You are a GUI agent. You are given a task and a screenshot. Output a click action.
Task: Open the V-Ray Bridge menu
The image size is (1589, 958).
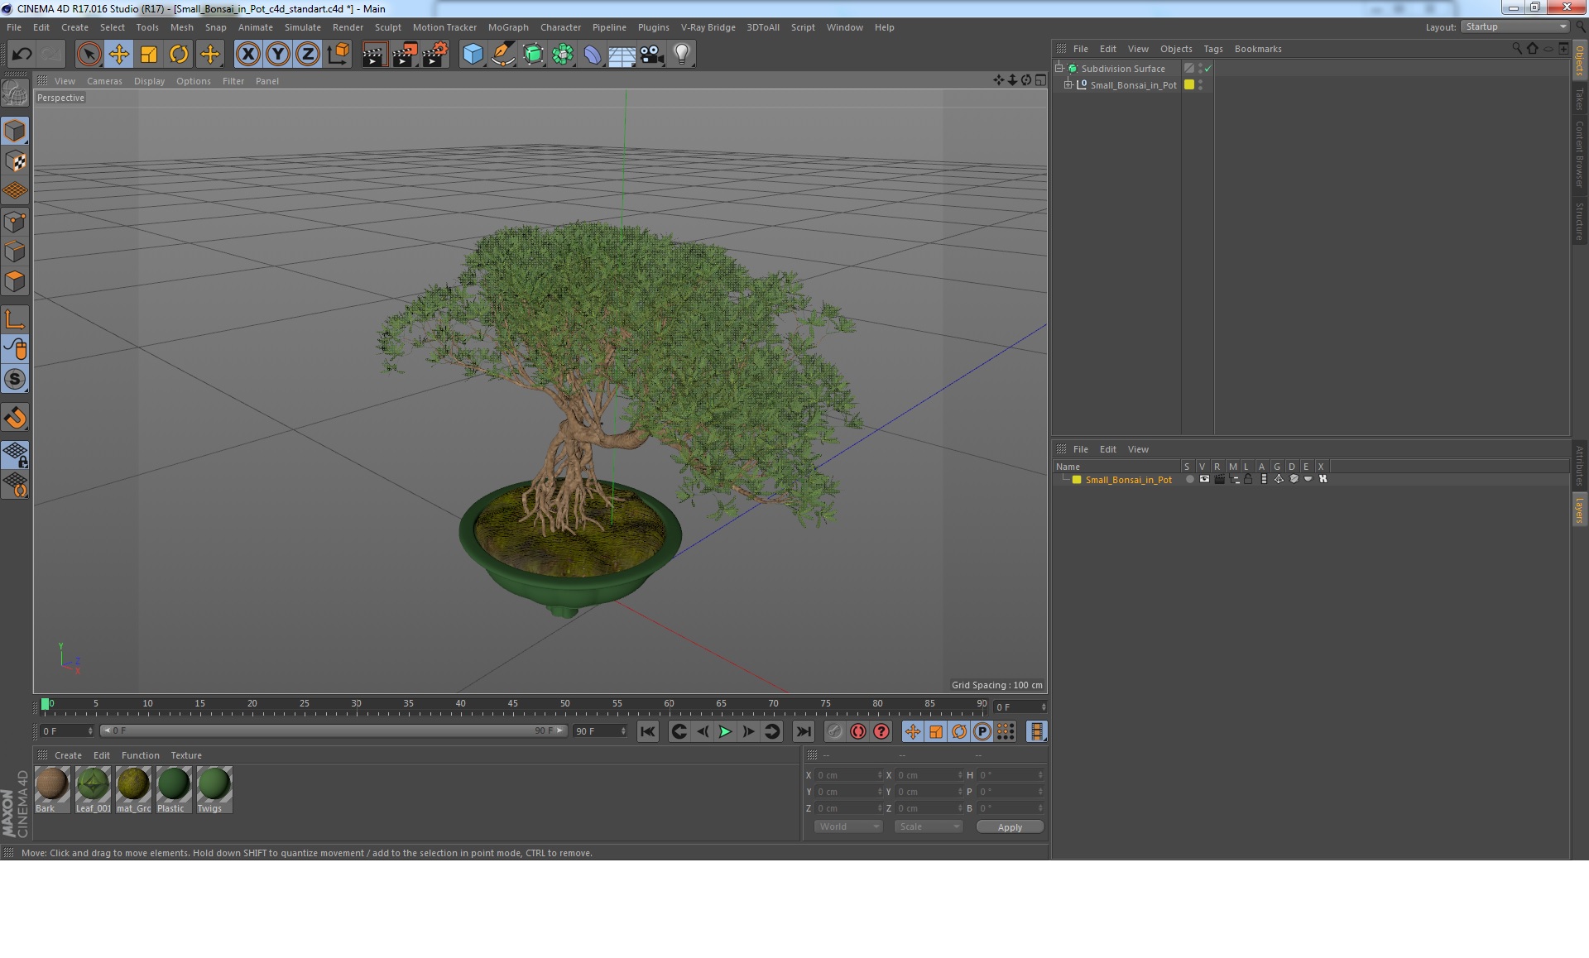coord(708,27)
